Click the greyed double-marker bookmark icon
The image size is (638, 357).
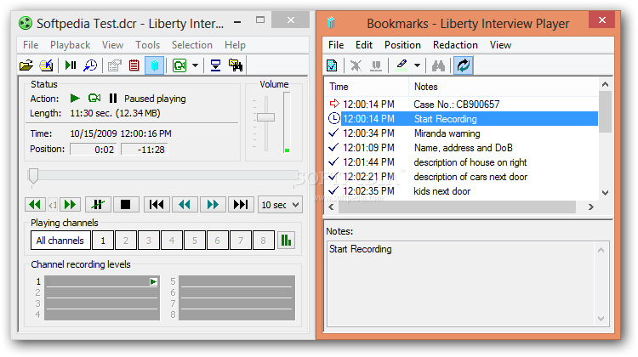[376, 65]
